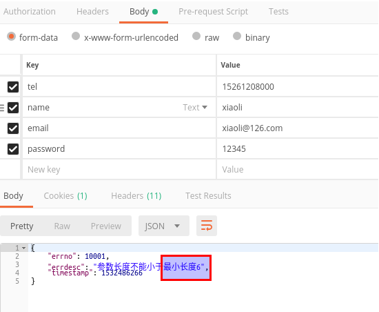The height and width of the screenshot is (312, 379).
Task: Click the tel key field
Action: 119,87
